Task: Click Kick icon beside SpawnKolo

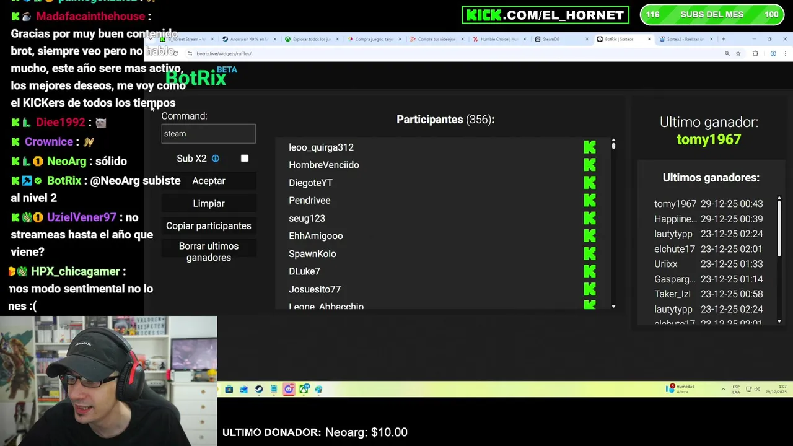Action: click(x=590, y=253)
